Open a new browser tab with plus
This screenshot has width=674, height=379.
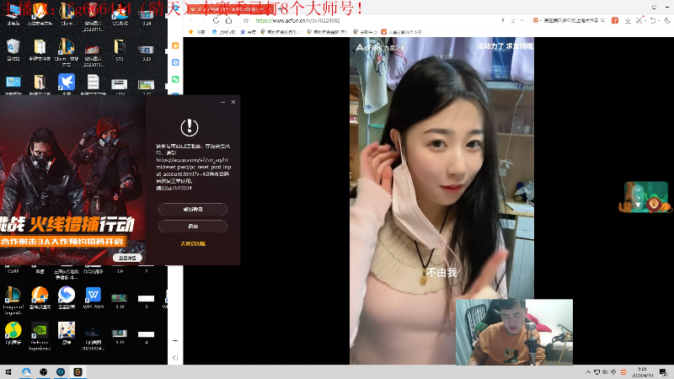point(280,8)
